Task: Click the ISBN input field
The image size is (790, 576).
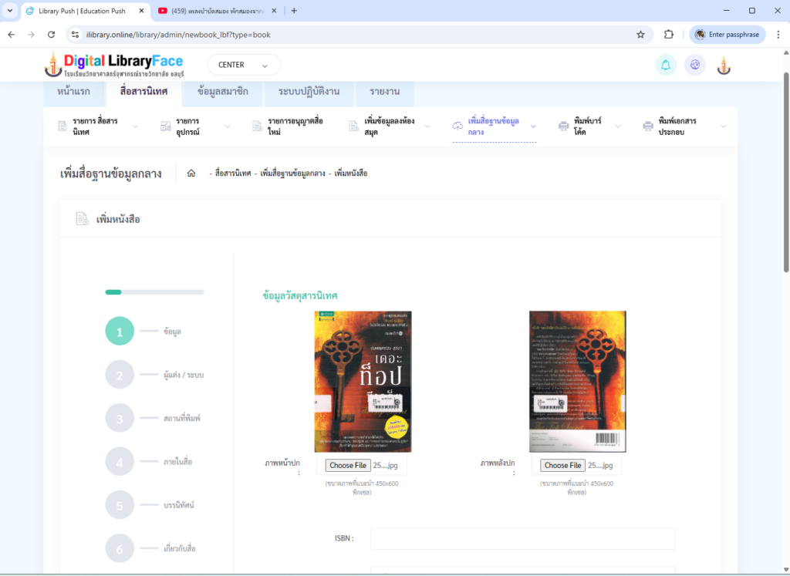Action: pos(522,538)
